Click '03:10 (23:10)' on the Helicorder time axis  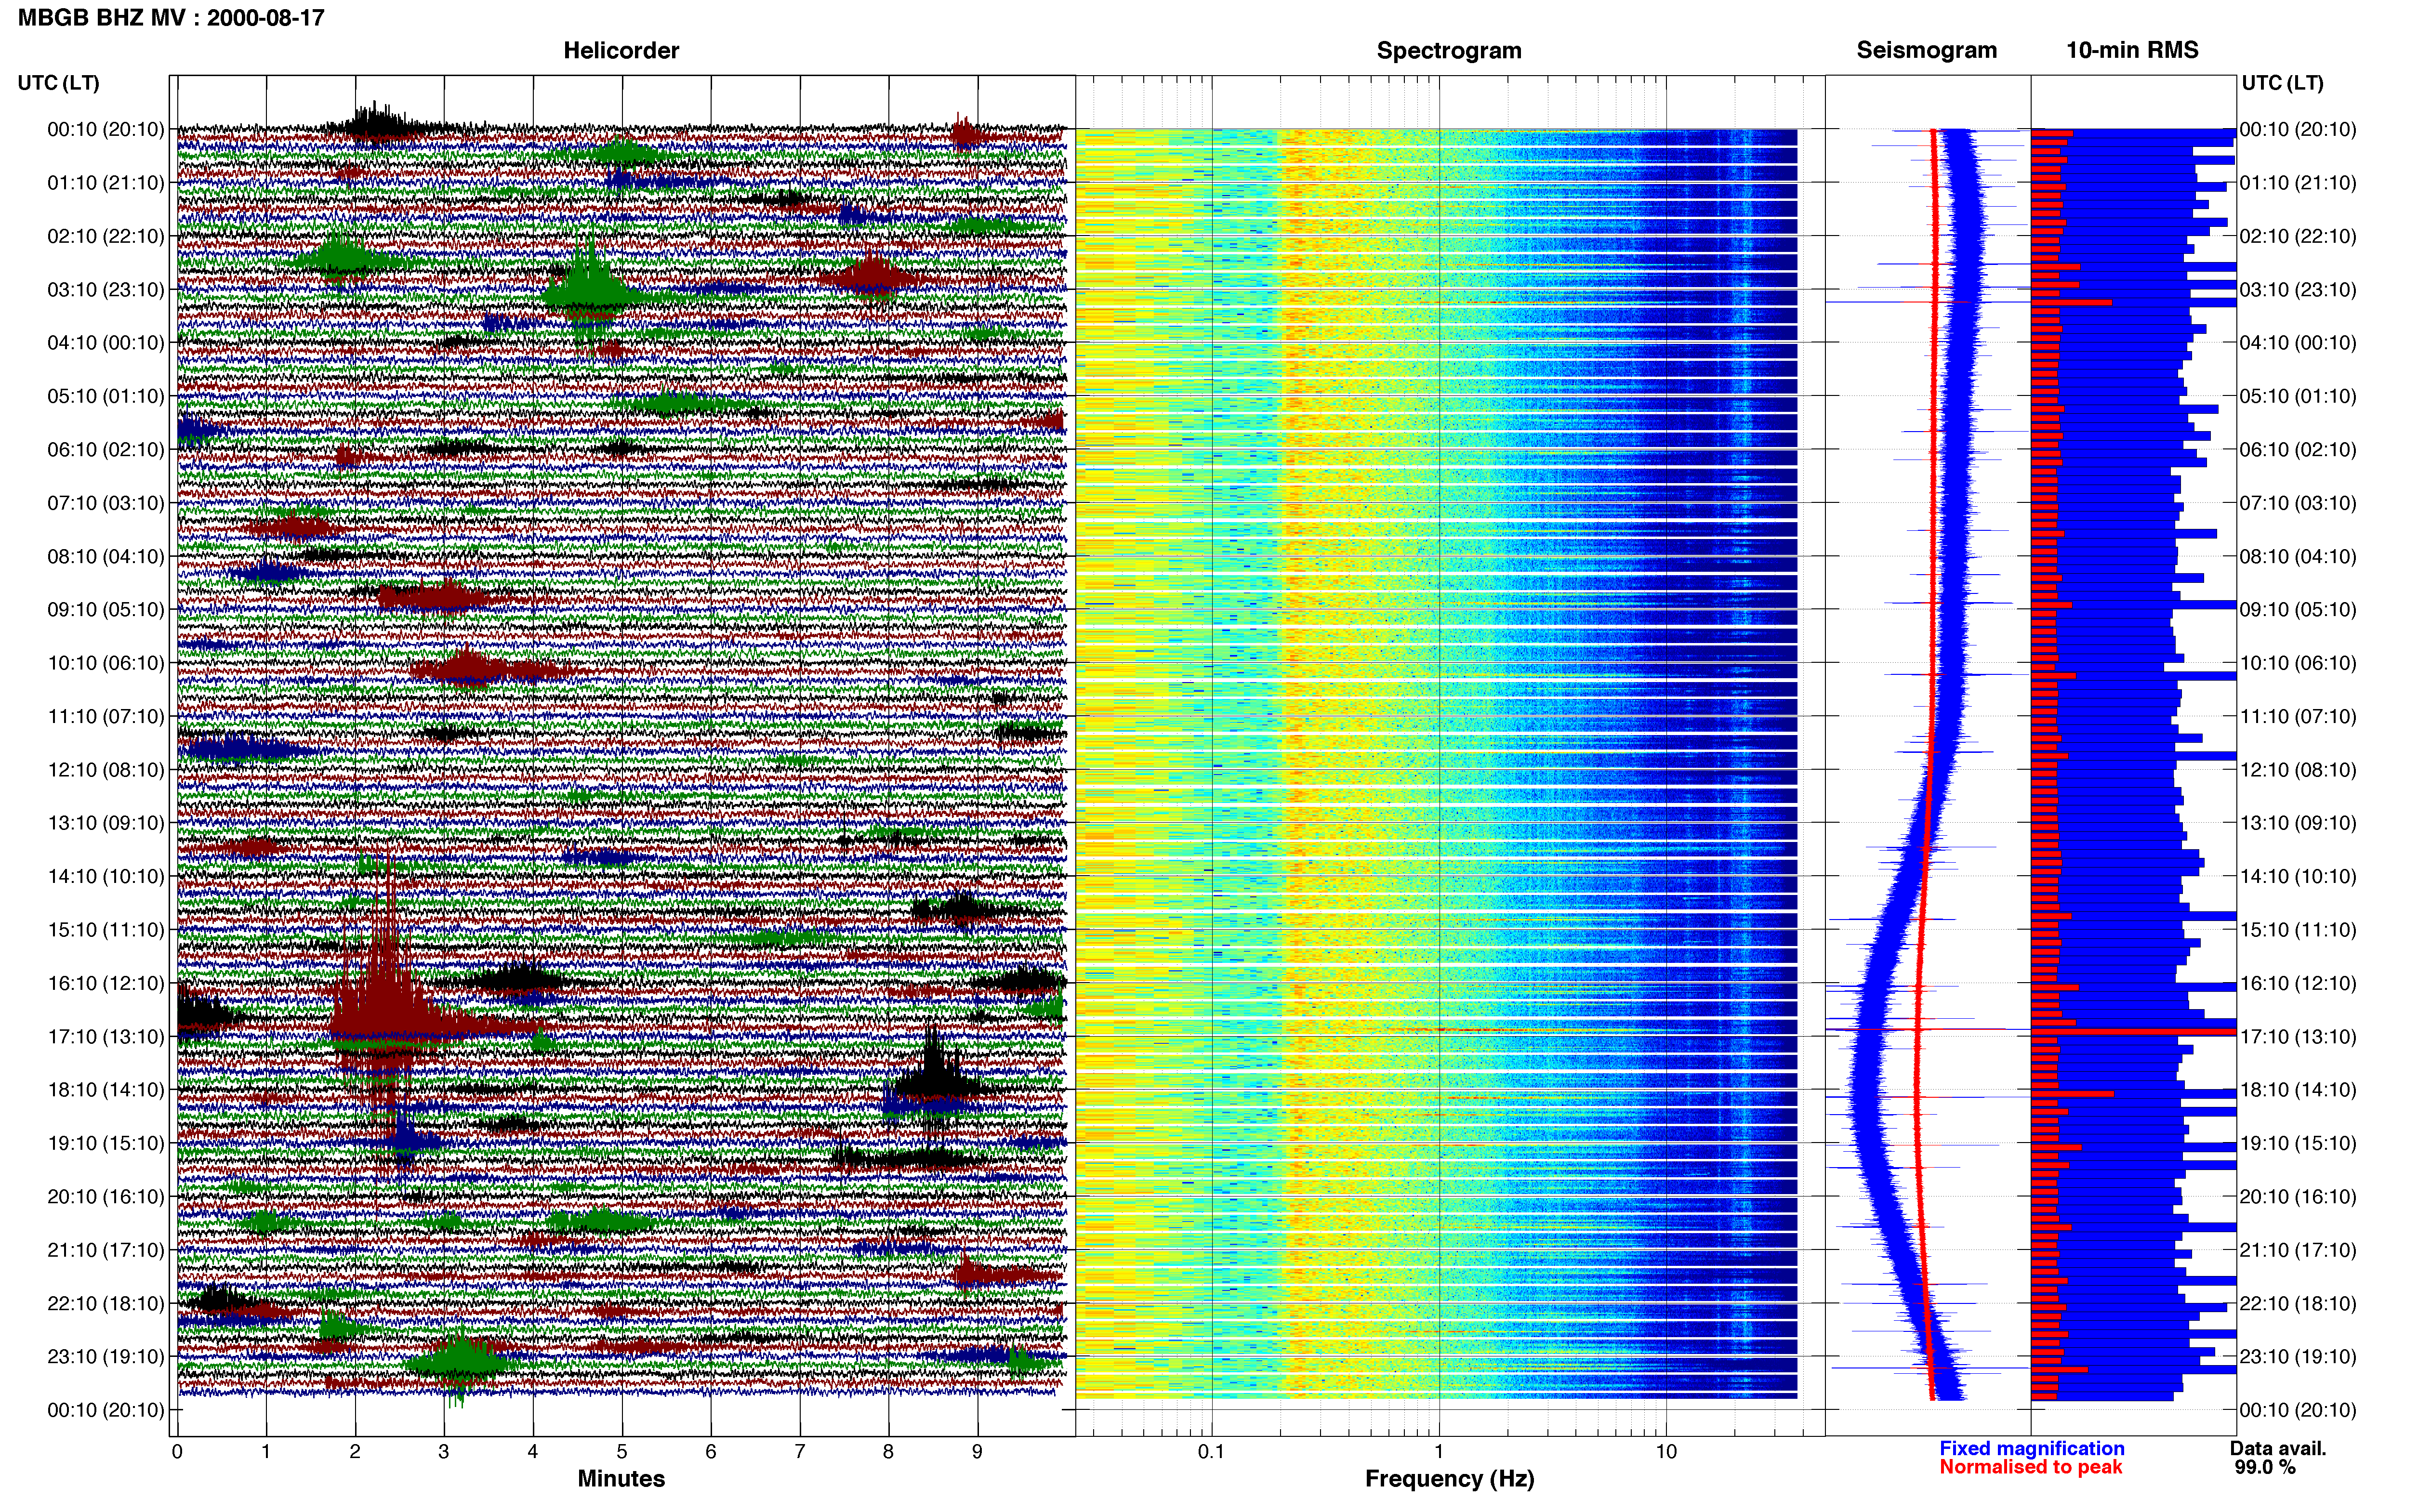pyautogui.click(x=106, y=290)
